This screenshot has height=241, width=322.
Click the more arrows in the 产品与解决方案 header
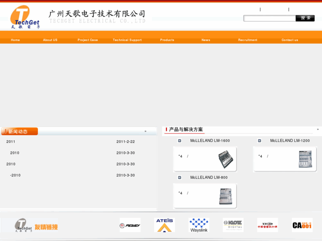318,129
